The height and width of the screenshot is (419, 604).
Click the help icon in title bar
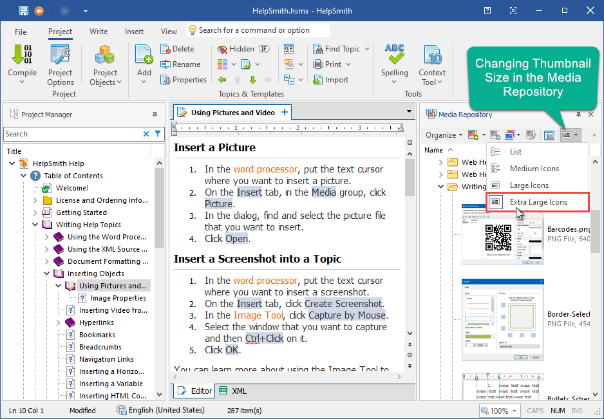pyautogui.click(x=487, y=10)
